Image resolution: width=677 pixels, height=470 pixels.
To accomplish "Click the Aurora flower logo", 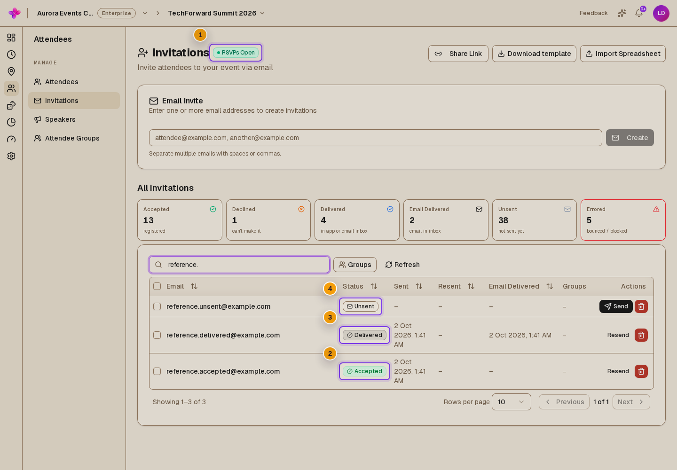I will pyautogui.click(x=15, y=13).
